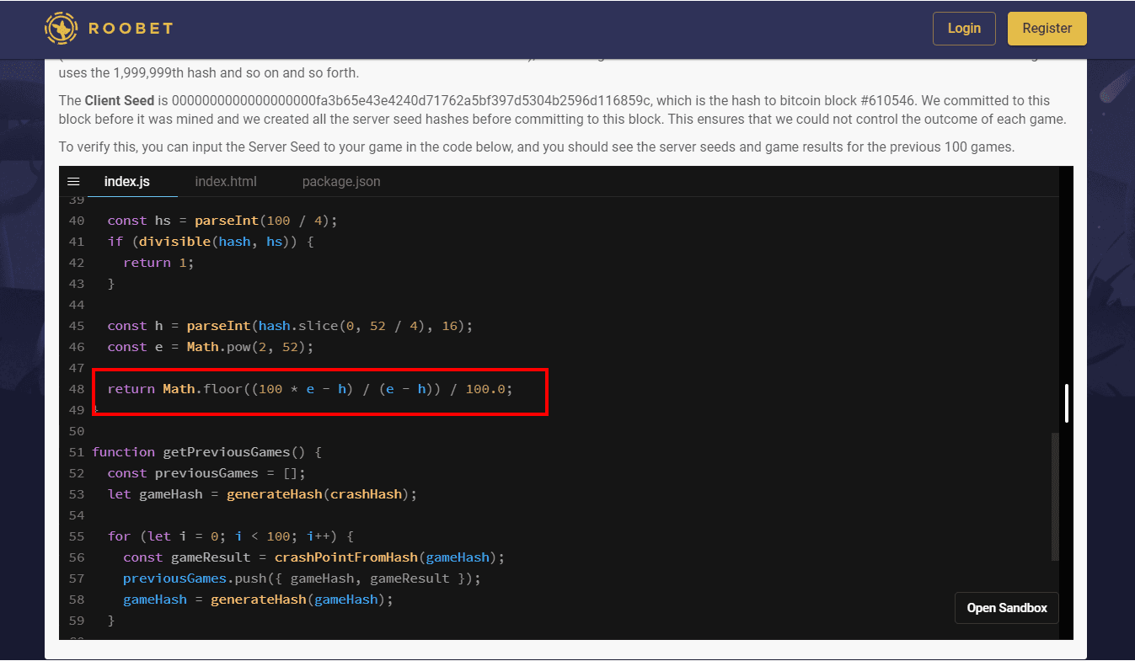
Task: Click the ROOBET wordmark in header
Action: click(130, 29)
